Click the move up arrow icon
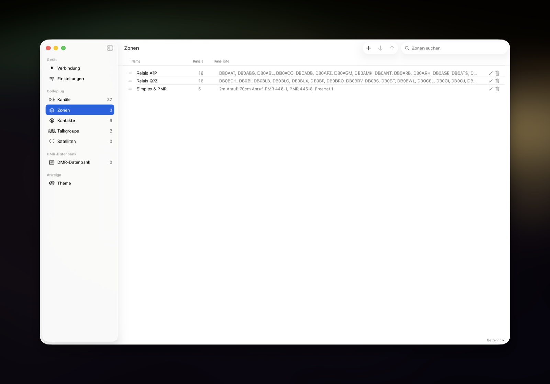 (392, 48)
